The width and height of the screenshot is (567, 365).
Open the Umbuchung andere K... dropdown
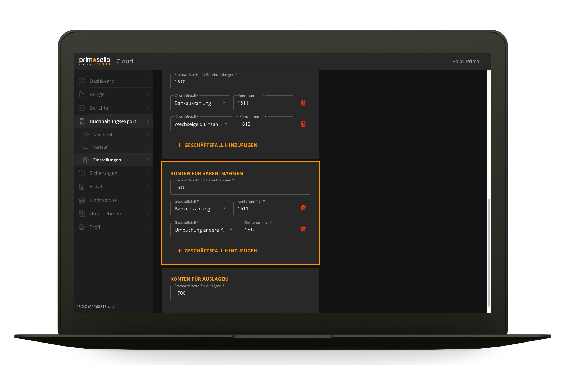click(204, 230)
